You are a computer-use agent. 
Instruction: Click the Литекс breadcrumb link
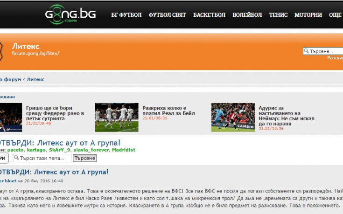[x=35, y=79]
